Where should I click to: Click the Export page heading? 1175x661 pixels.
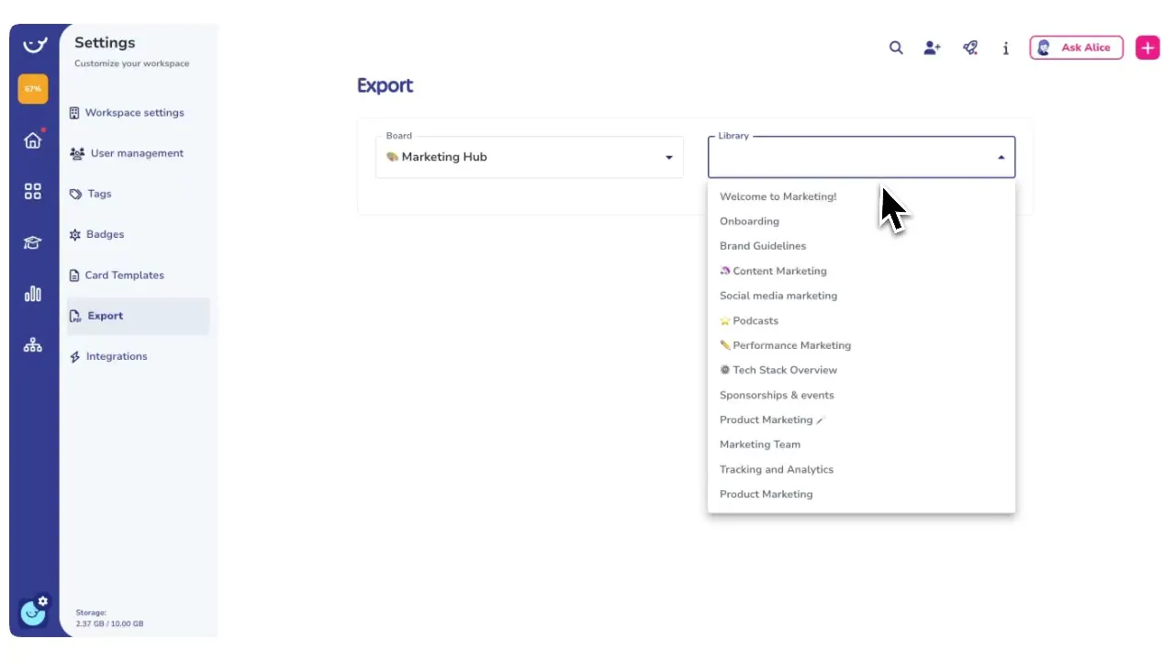pyautogui.click(x=385, y=85)
